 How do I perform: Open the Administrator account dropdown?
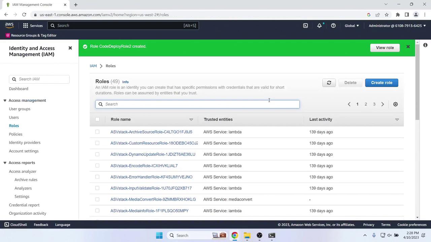(397, 26)
